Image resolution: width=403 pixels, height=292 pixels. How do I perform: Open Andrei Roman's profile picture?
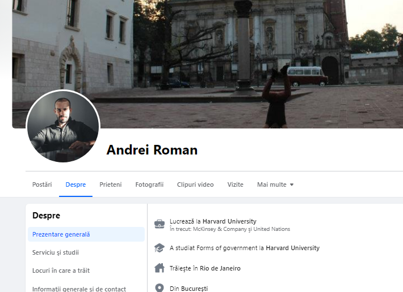pos(63,126)
